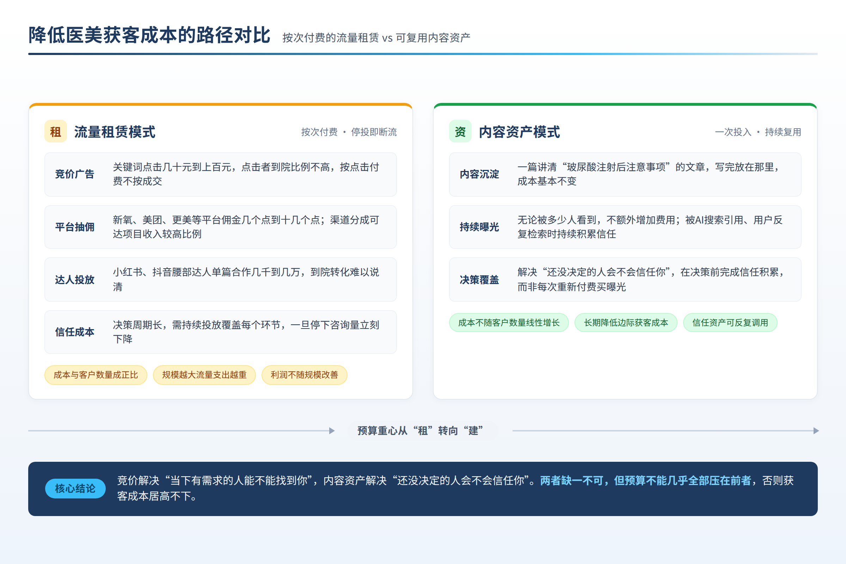Click the text 无论被多少人看到，不额外增加费用

pyautogui.click(x=596, y=220)
